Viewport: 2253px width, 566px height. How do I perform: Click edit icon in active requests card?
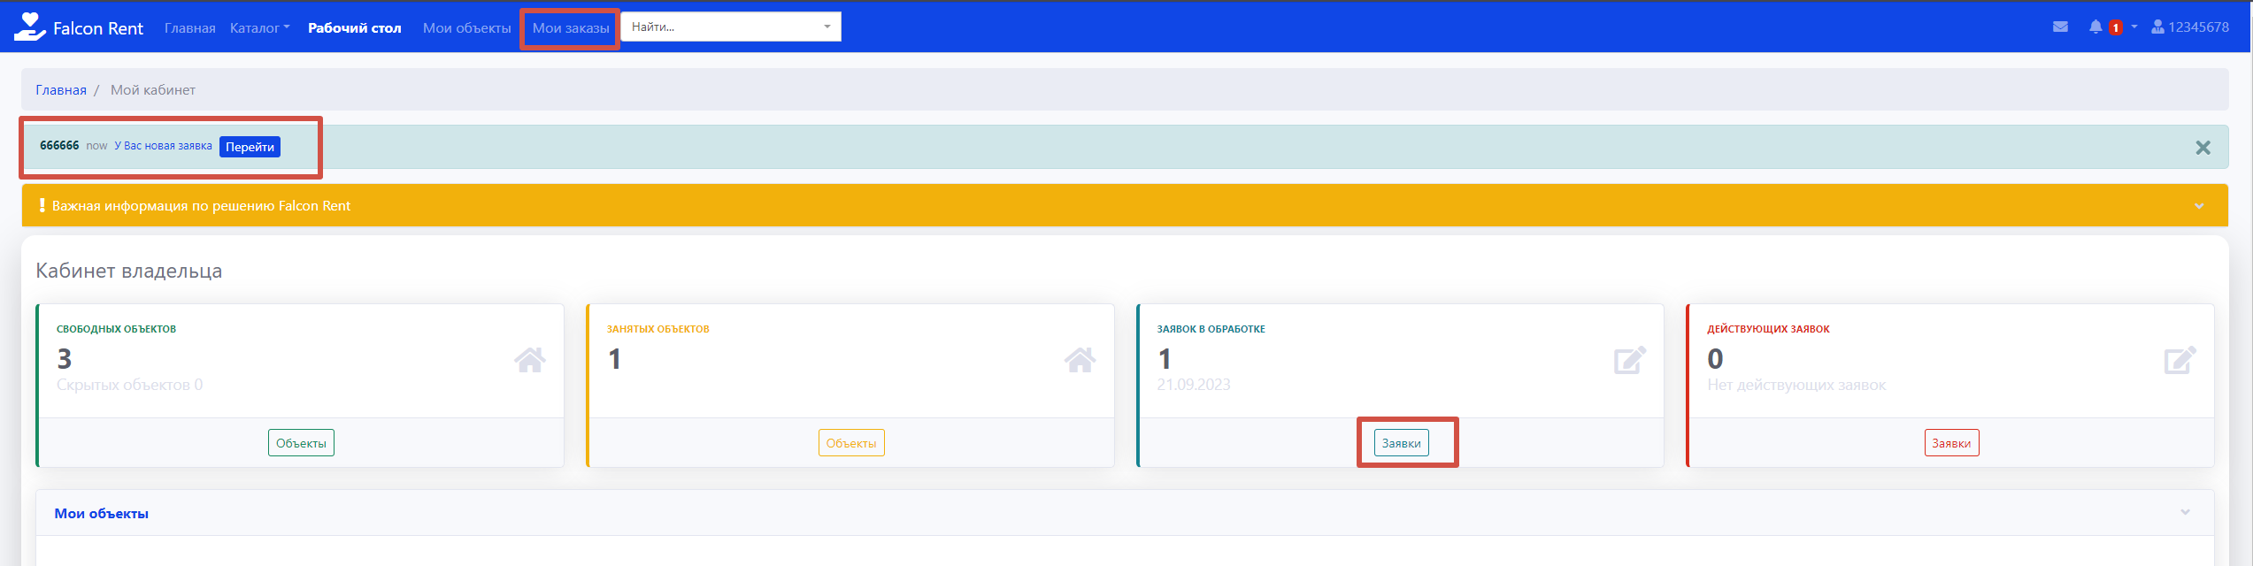(2180, 360)
